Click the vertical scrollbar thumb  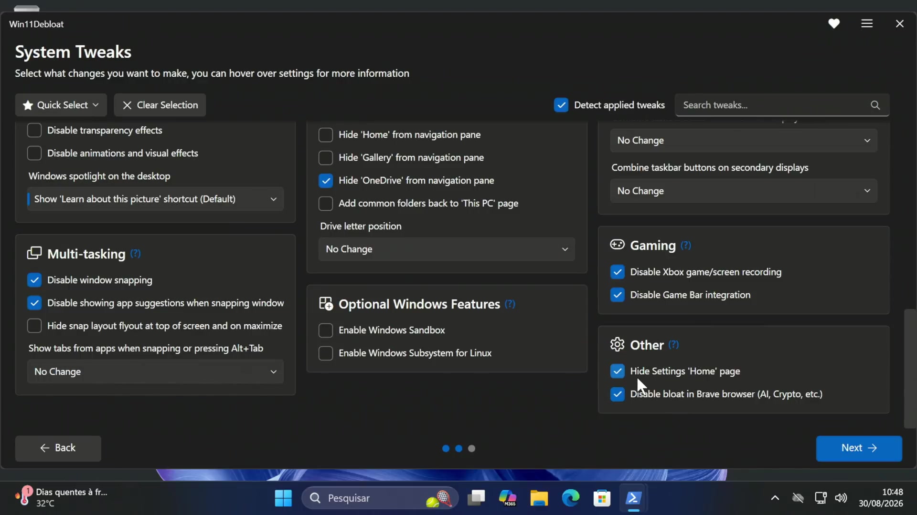pyautogui.click(x=910, y=369)
